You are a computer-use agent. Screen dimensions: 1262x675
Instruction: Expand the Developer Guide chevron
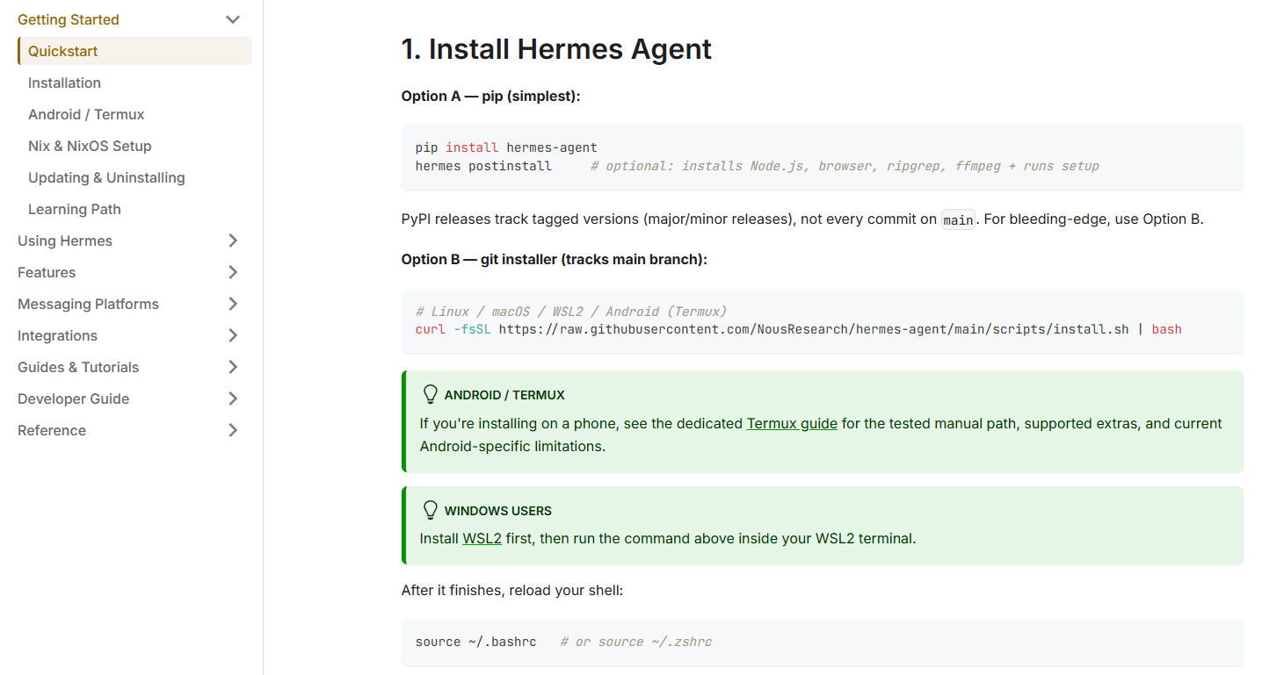point(233,399)
